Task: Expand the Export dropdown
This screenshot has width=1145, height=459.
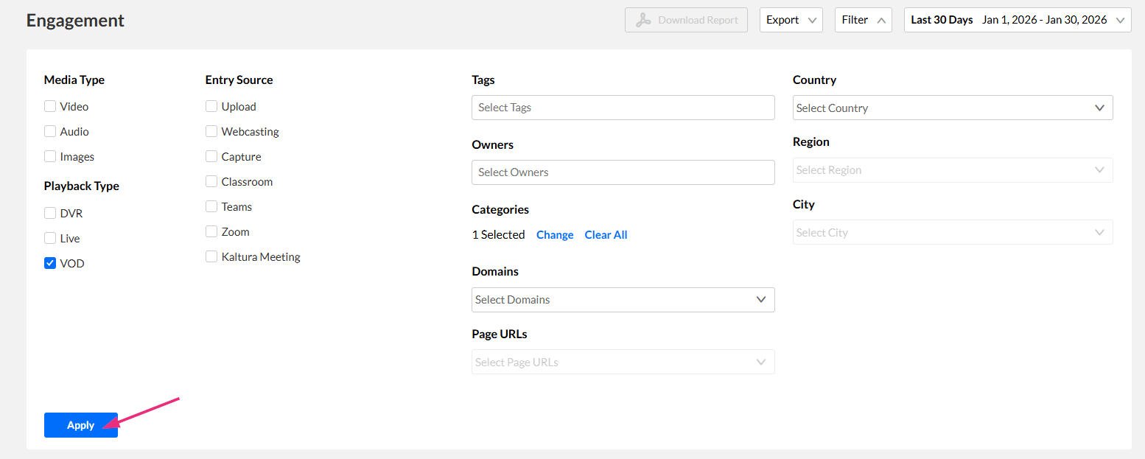Action: (791, 20)
